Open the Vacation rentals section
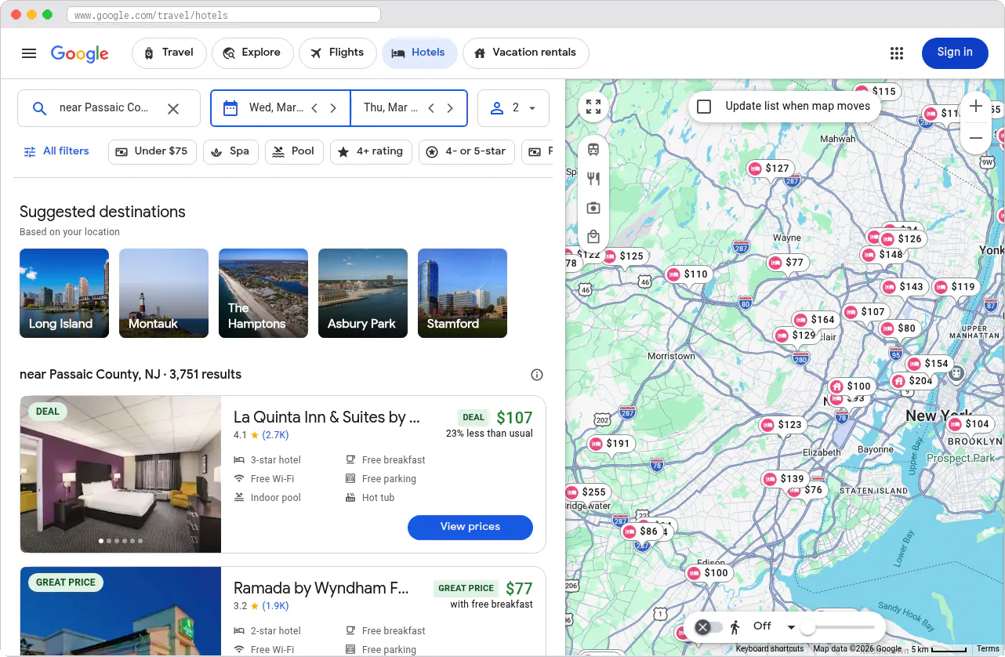The width and height of the screenshot is (1005, 657). (525, 53)
